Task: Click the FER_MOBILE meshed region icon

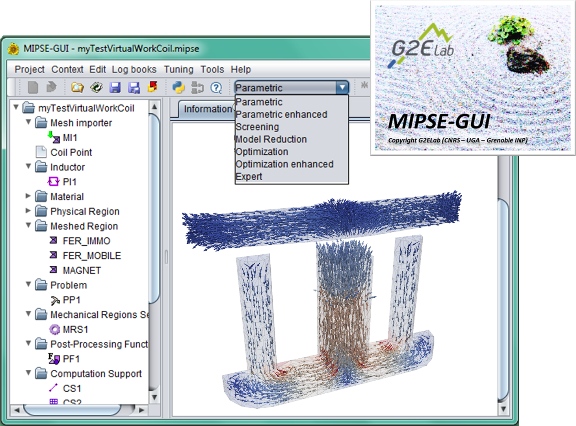Action: tap(54, 255)
